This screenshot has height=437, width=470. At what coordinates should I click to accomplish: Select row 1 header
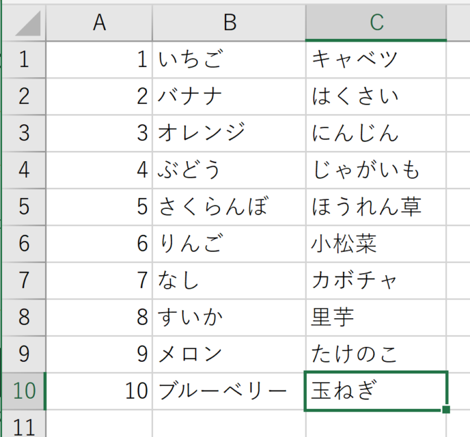click(24, 60)
